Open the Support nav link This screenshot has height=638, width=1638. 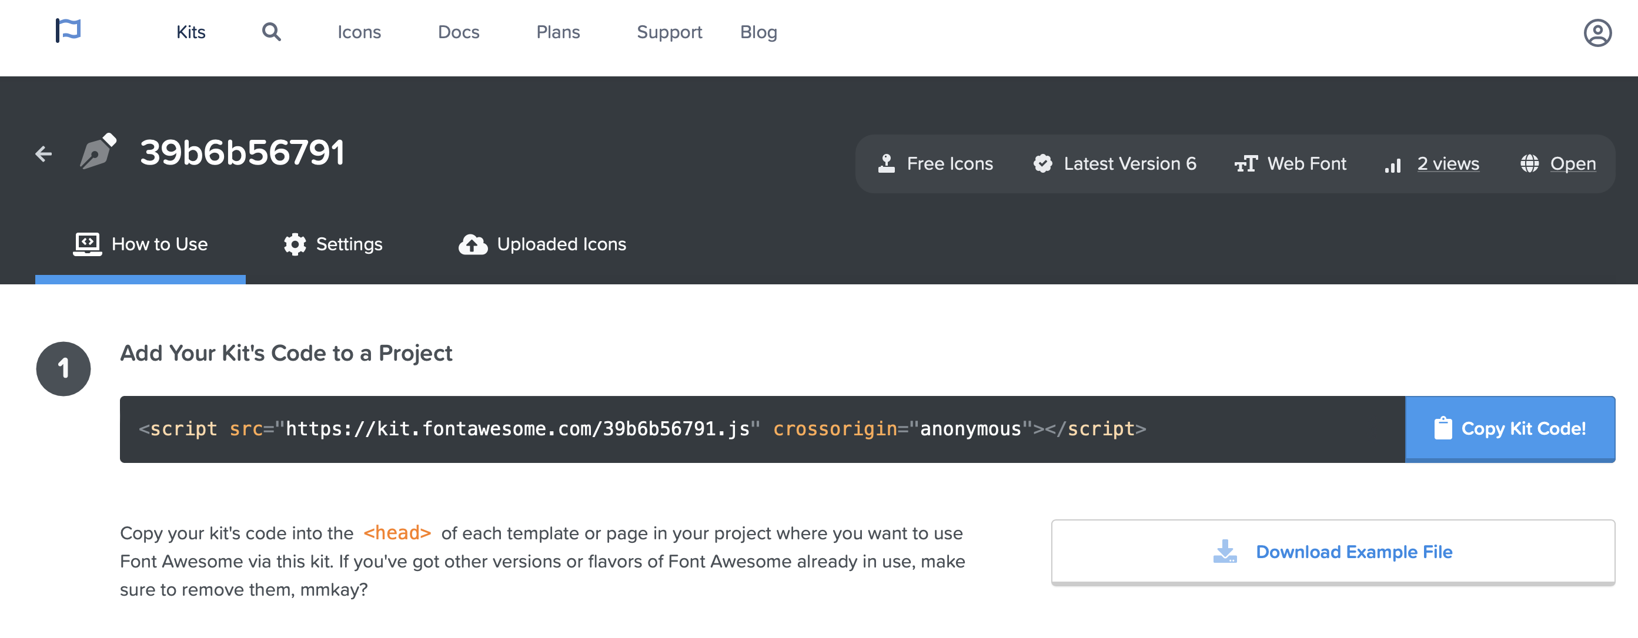(670, 32)
